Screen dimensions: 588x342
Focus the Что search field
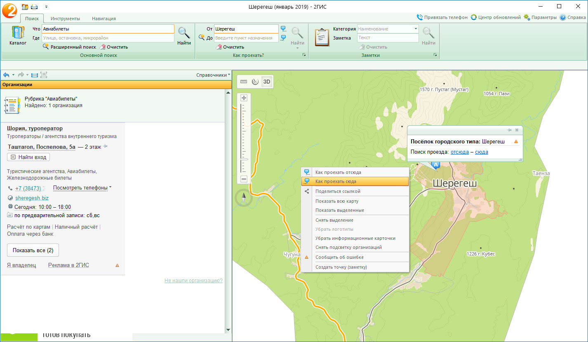(x=108, y=29)
